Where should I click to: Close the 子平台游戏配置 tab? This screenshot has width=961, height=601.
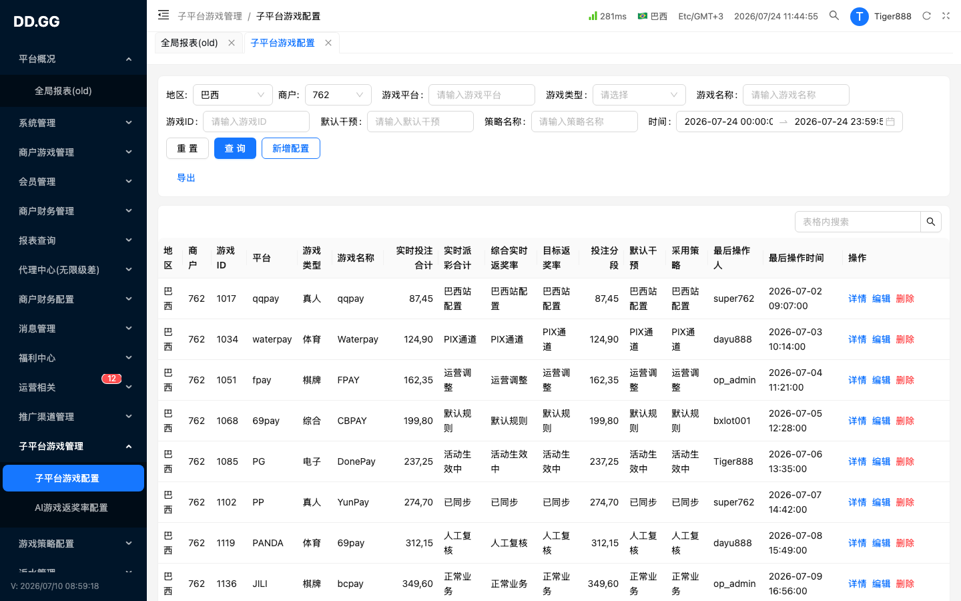pyautogui.click(x=328, y=43)
